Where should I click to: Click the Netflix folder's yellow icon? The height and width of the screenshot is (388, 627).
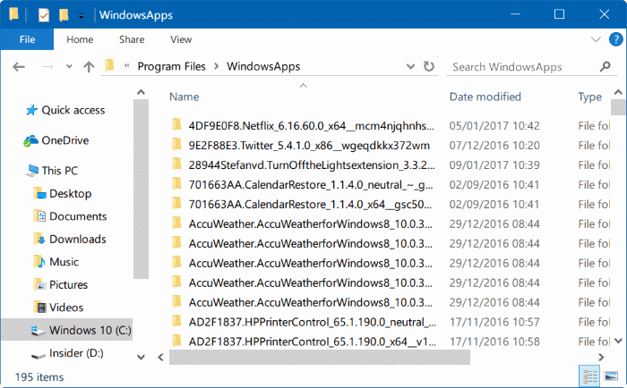[176, 124]
